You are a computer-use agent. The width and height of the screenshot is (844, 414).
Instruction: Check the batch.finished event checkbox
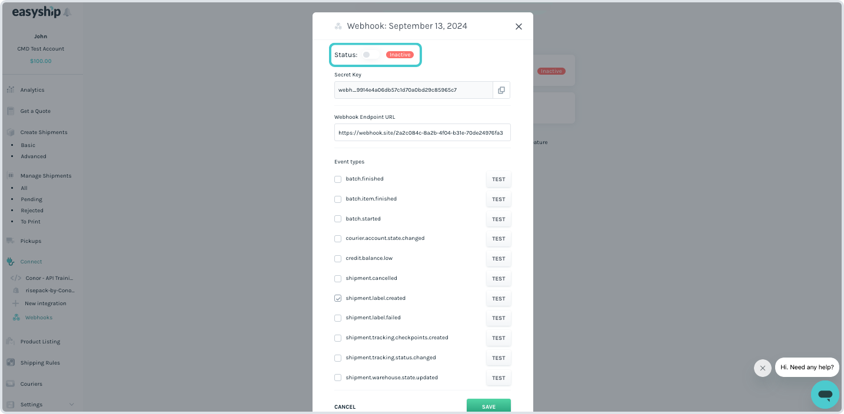pyautogui.click(x=338, y=179)
